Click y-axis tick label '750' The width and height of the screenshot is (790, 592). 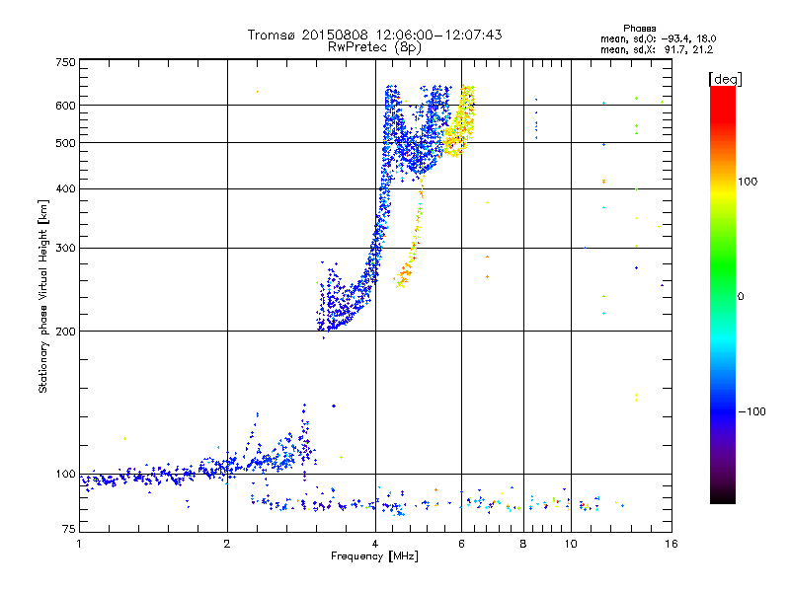coord(65,62)
